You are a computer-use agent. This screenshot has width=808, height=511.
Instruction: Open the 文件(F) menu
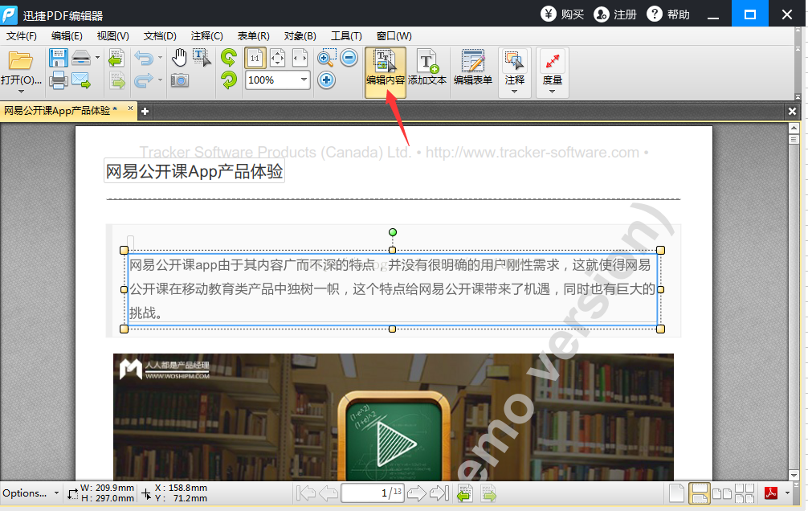click(22, 36)
